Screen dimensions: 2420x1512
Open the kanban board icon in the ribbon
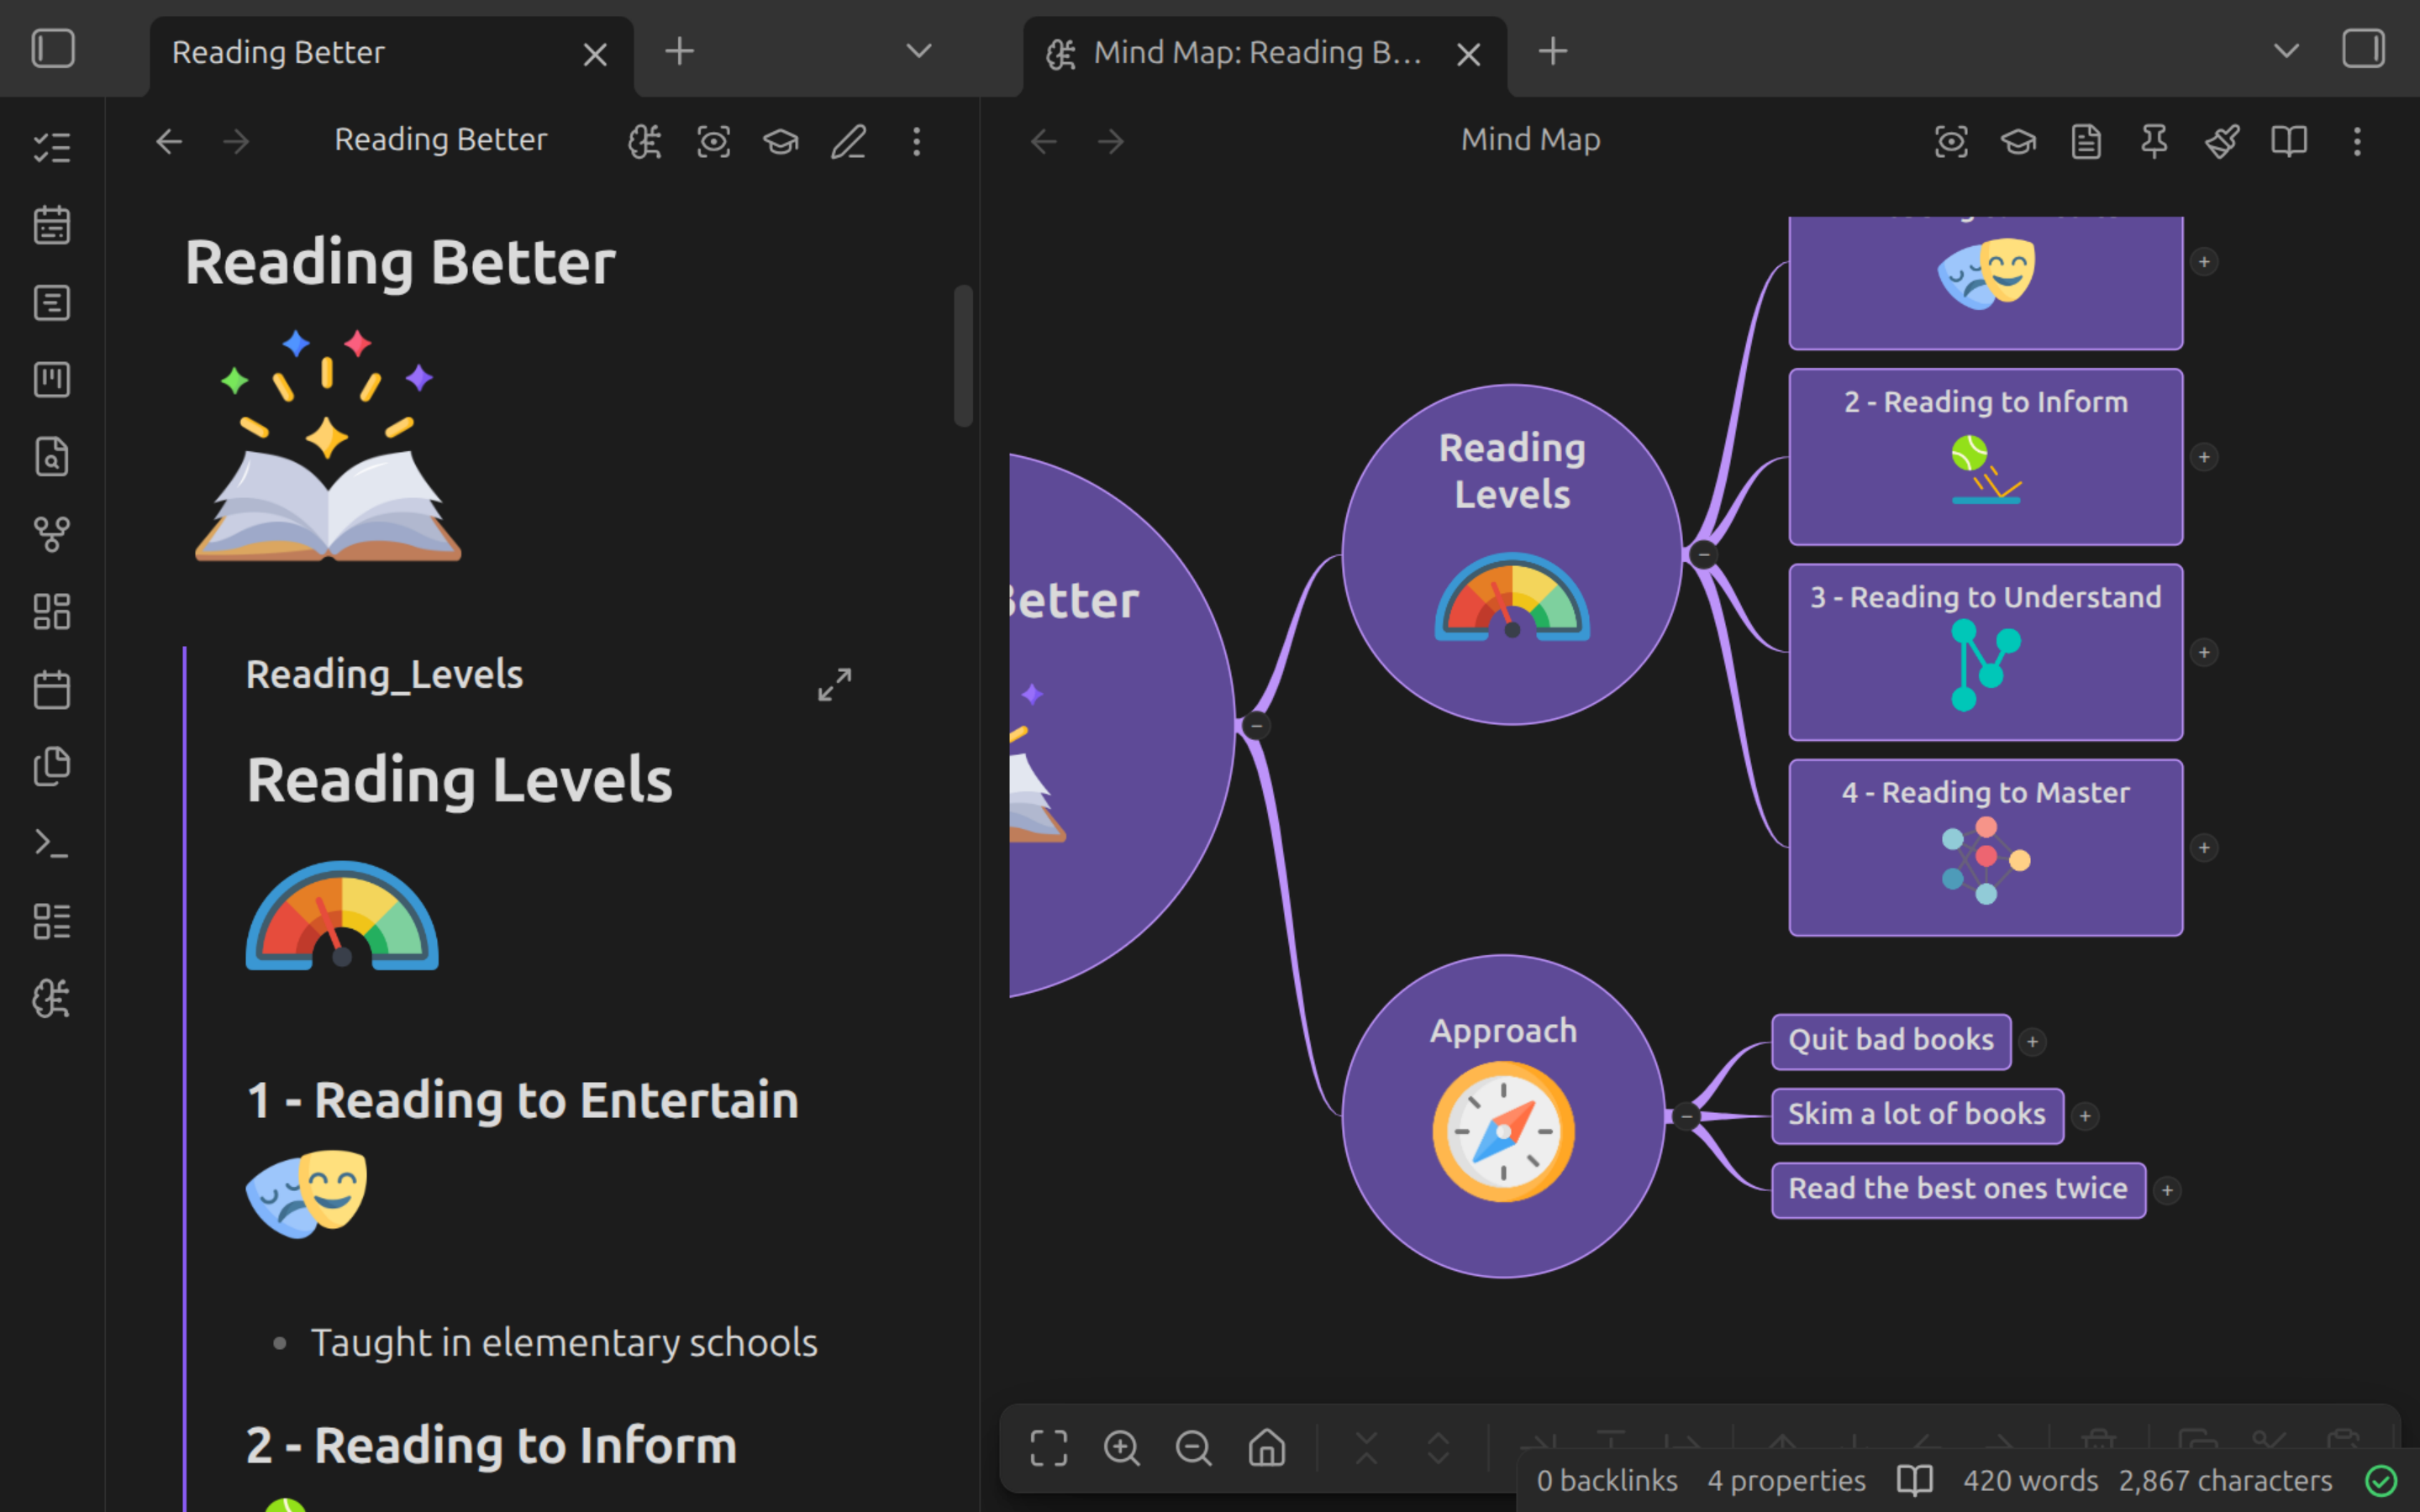tap(52, 380)
